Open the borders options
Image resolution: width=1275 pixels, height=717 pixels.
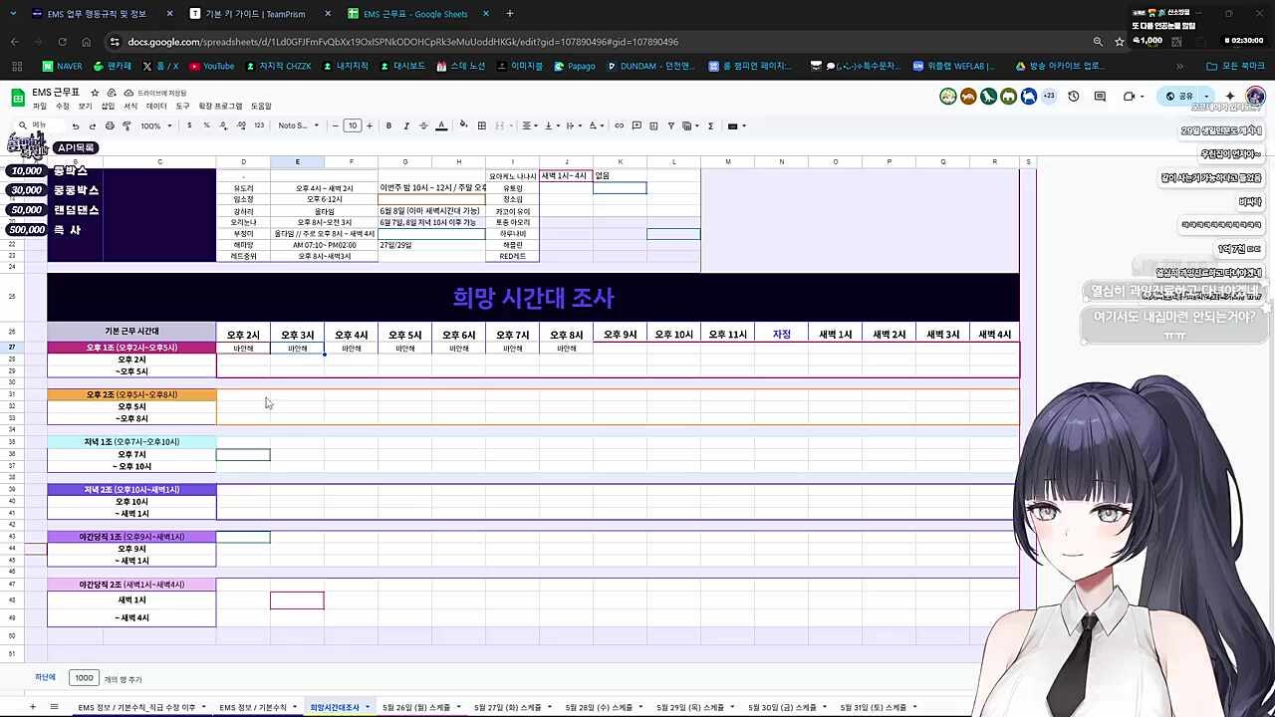click(x=482, y=126)
